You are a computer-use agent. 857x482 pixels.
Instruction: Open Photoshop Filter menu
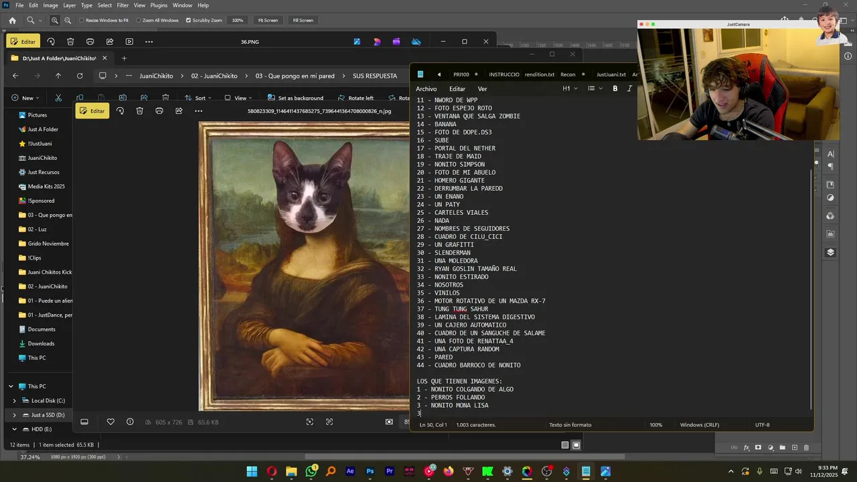(123, 5)
